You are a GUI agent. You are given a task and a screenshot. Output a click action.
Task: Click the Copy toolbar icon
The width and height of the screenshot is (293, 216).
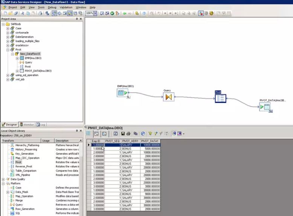point(28,13)
